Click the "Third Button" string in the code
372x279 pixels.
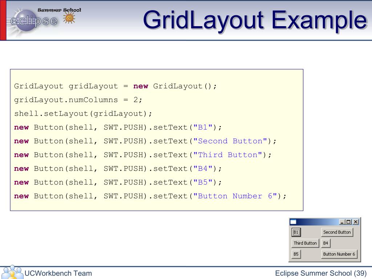[x=227, y=155]
